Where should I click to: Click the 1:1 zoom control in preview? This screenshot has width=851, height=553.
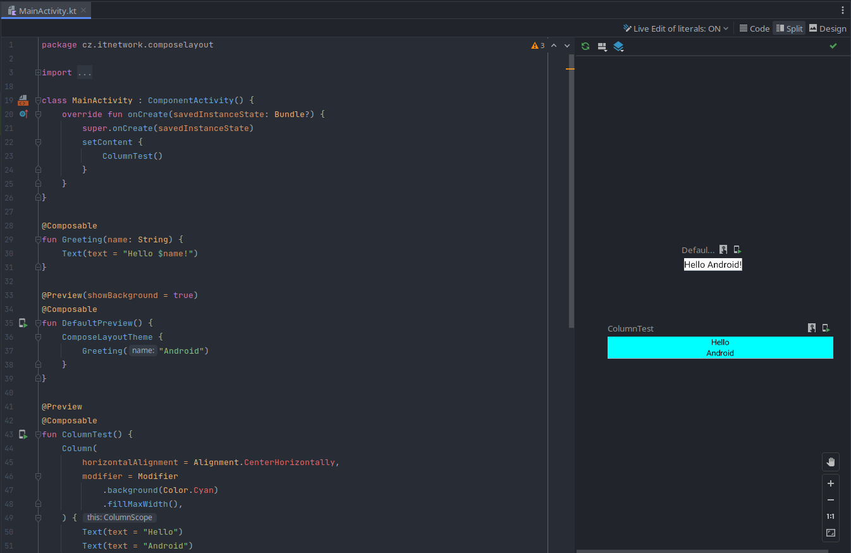point(830,516)
